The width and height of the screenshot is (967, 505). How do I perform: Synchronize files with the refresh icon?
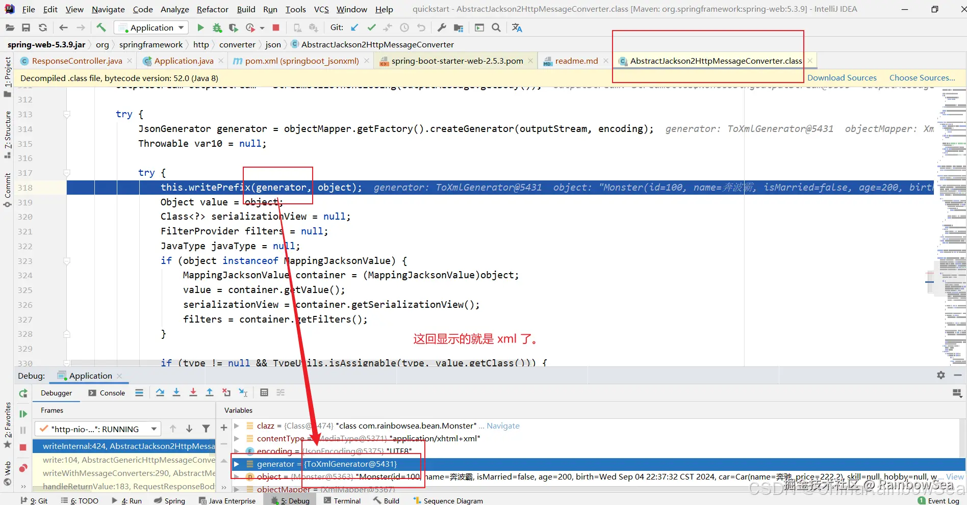pos(43,28)
